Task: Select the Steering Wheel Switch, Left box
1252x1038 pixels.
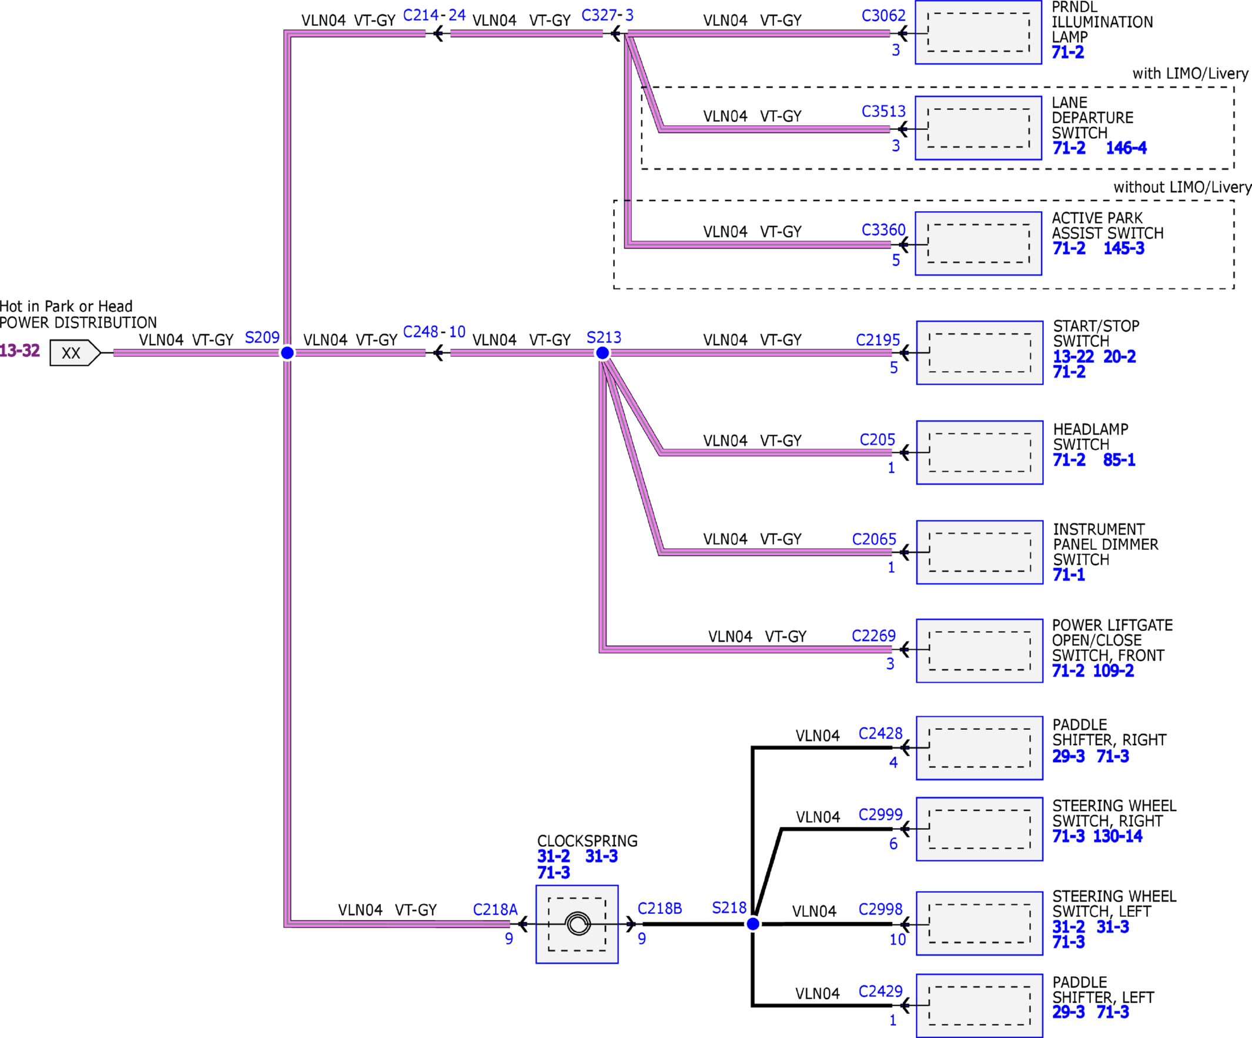Action: point(979,923)
